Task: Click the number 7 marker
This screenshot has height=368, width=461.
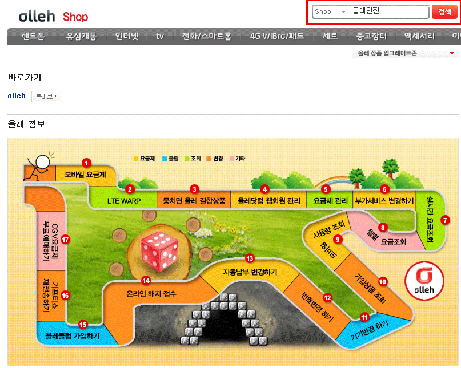Action: point(445,220)
